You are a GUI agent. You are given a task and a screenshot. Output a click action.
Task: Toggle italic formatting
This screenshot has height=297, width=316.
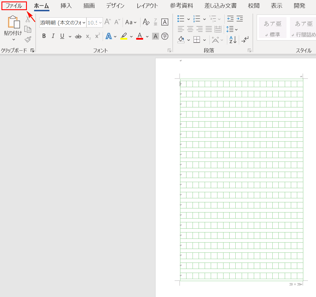(x=53, y=36)
